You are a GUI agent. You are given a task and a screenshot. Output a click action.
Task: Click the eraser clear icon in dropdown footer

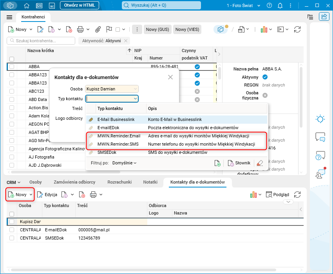pos(260,163)
